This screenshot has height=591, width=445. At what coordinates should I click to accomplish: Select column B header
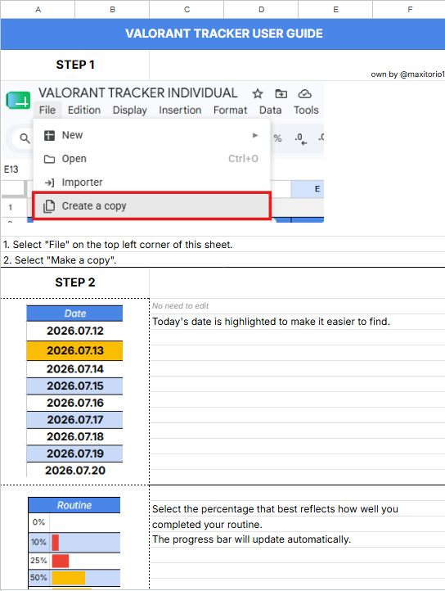click(112, 10)
